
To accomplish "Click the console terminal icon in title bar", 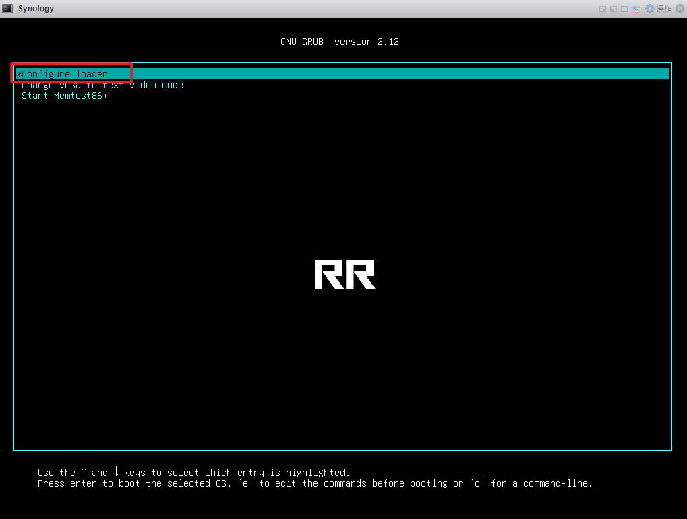I will pos(8,9).
